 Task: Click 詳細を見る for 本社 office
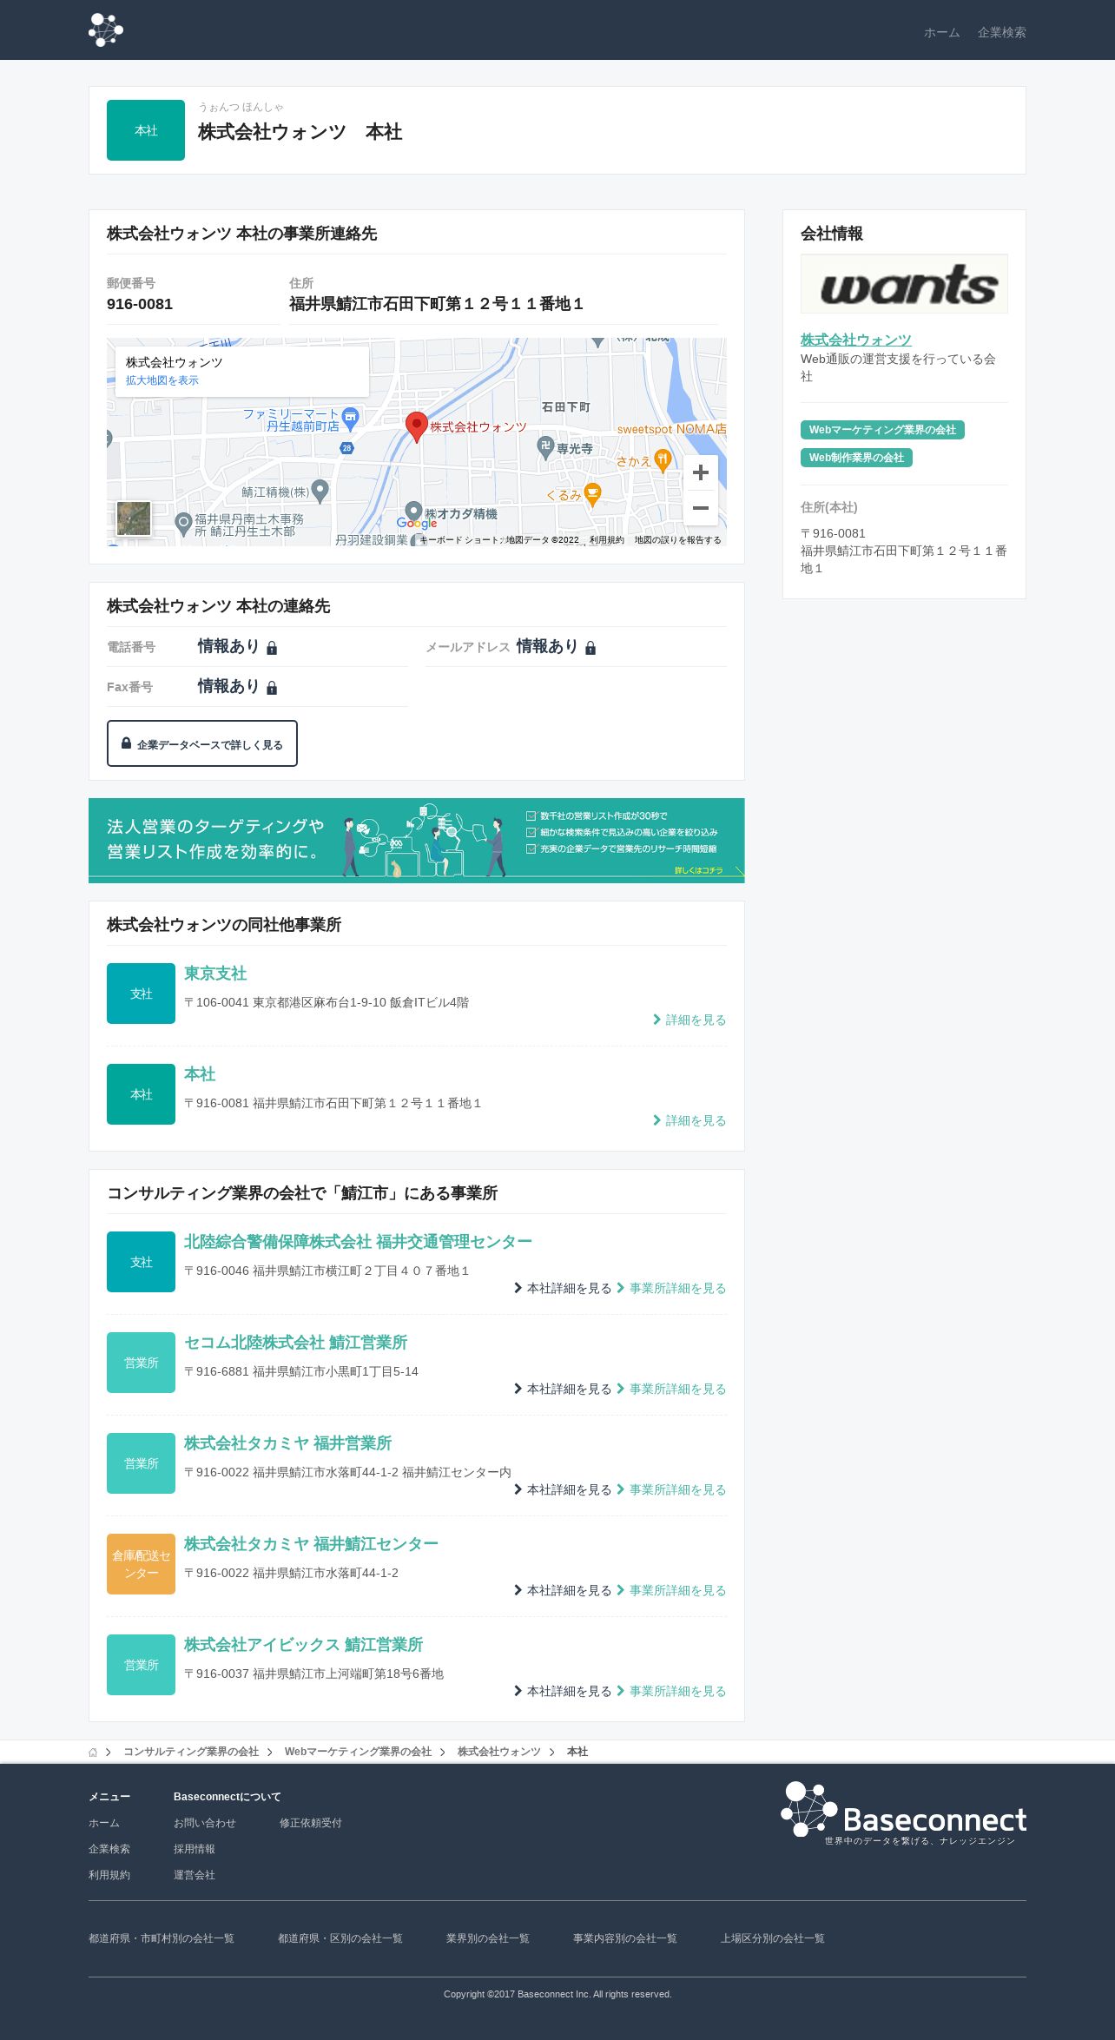(x=689, y=1120)
